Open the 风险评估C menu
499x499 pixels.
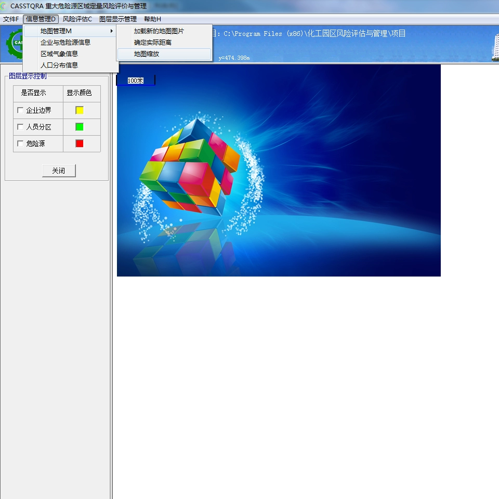77,19
